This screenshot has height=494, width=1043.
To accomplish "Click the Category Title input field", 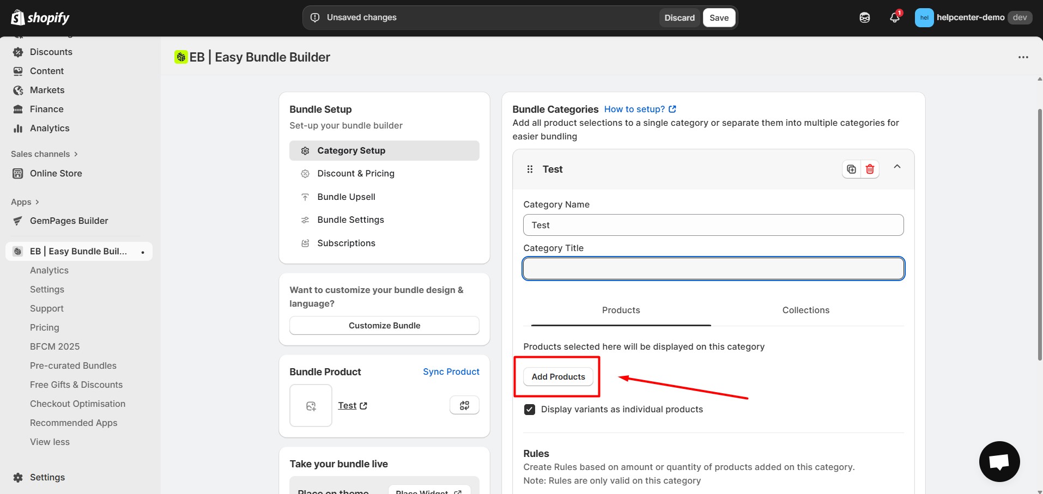I will coord(713,269).
